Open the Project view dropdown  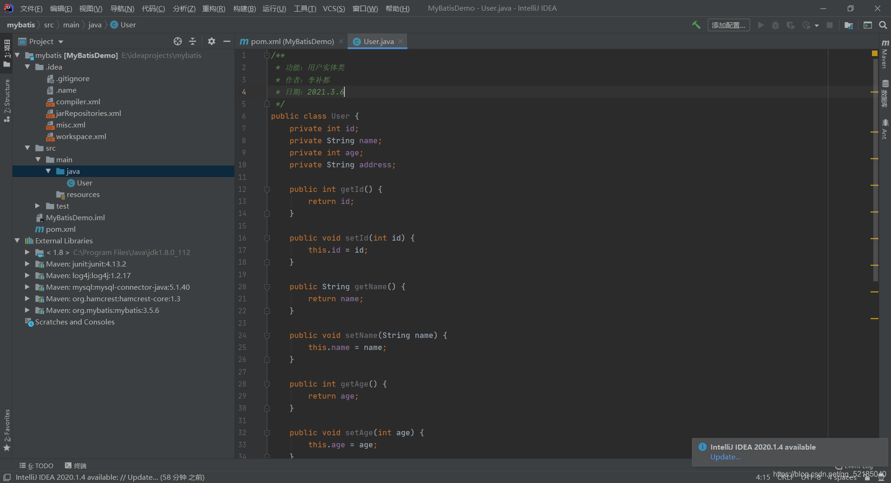point(41,41)
